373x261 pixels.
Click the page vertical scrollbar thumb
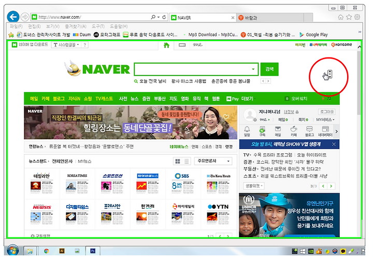(359, 83)
